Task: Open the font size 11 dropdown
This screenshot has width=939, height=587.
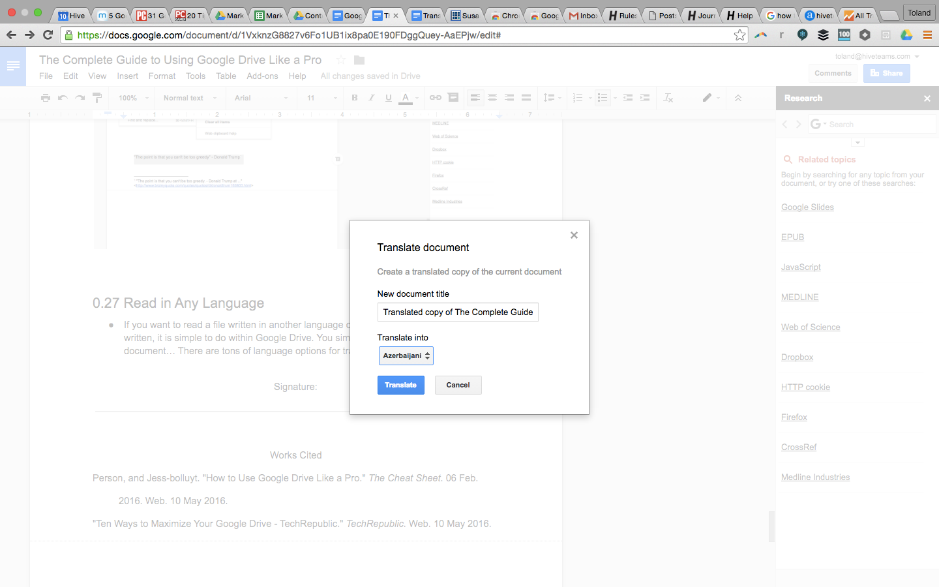Action: pyautogui.click(x=321, y=98)
